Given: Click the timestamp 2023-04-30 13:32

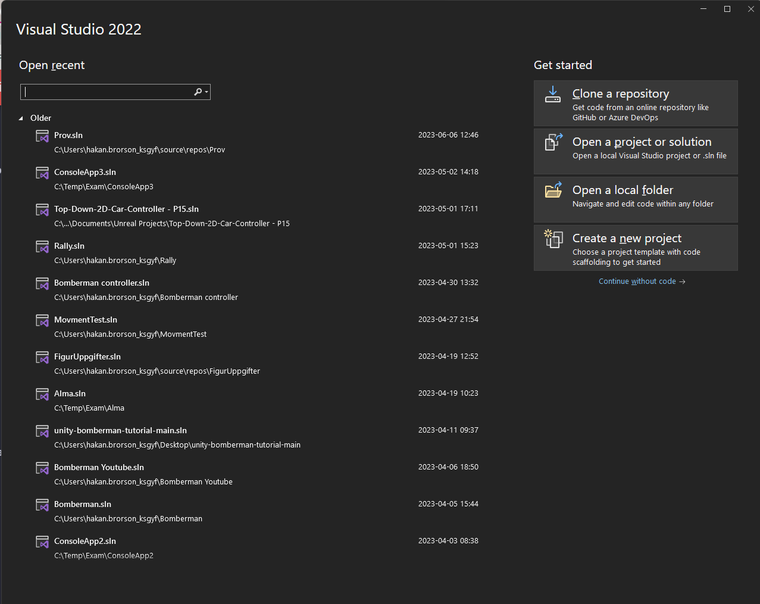Looking at the screenshot, I should pyautogui.click(x=448, y=283).
